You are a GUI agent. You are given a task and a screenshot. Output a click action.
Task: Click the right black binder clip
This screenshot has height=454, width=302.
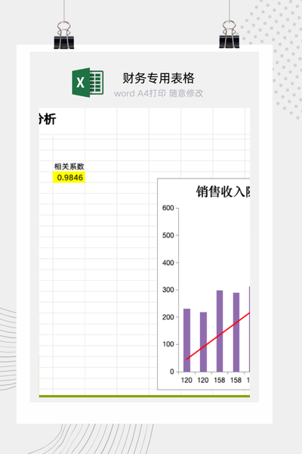click(230, 35)
